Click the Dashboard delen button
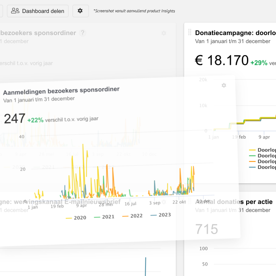Image resolution: width=276 pixels, height=276 pixels. 38,11
